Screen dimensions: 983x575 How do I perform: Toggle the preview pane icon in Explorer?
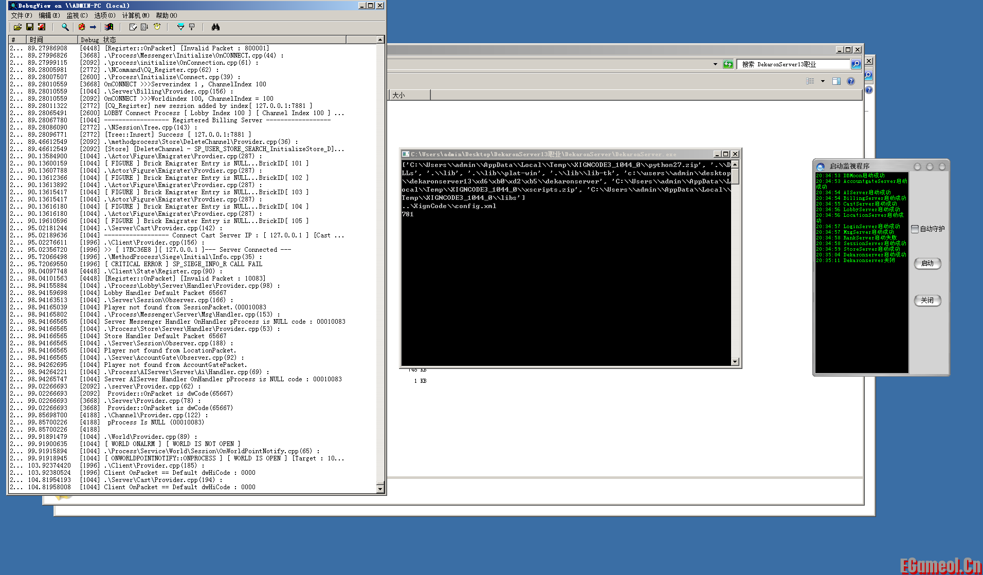tap(836, 81)
